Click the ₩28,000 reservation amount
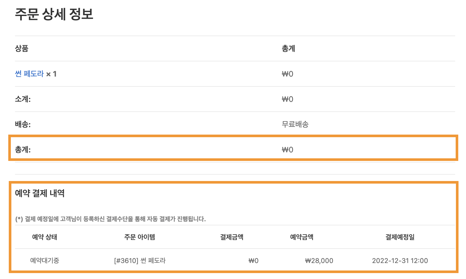This screenshot has width=466, height=279. click(319, 261)
